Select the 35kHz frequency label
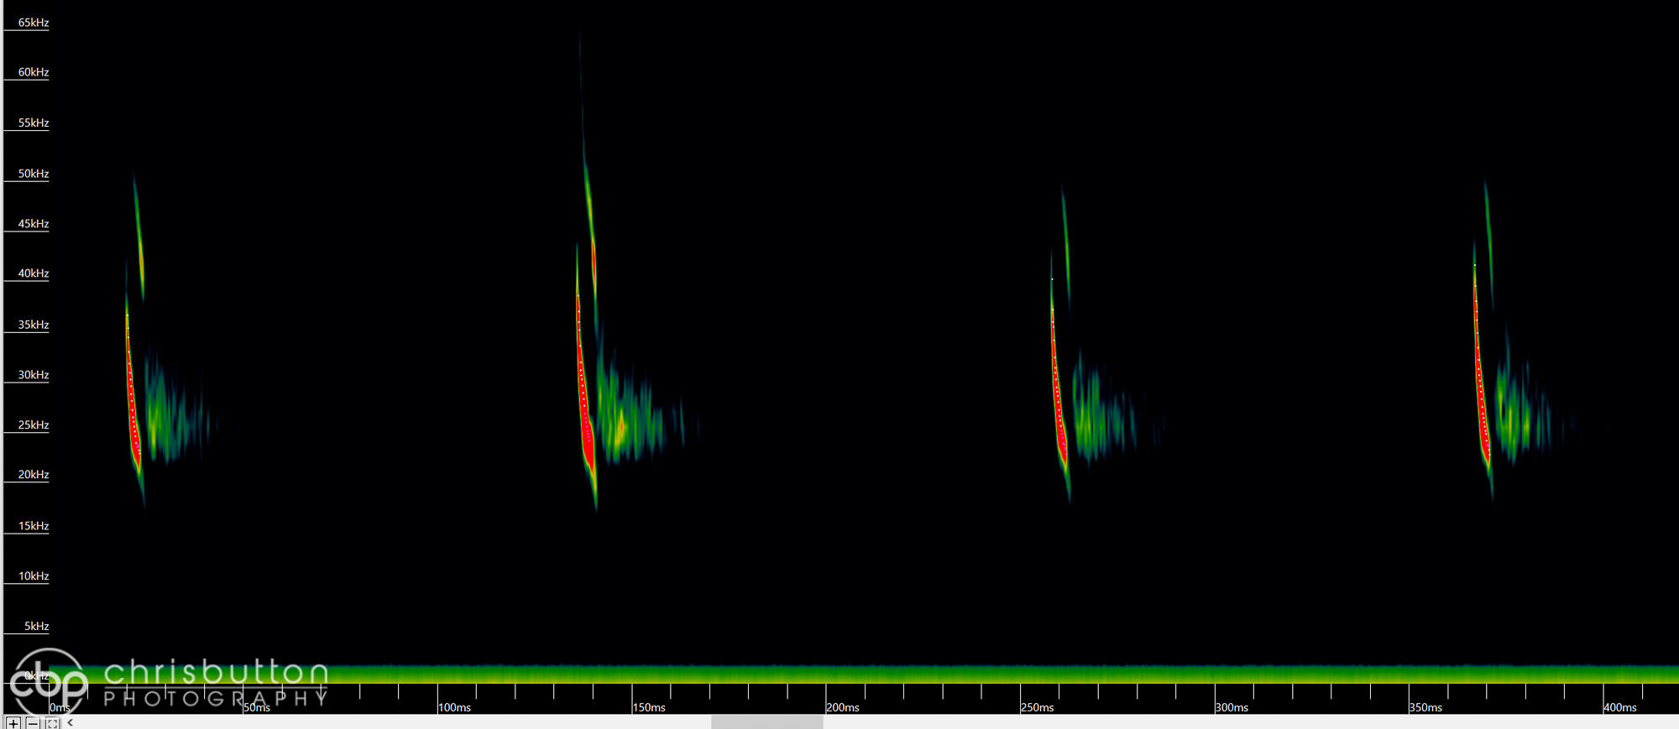 pos(34,325)
